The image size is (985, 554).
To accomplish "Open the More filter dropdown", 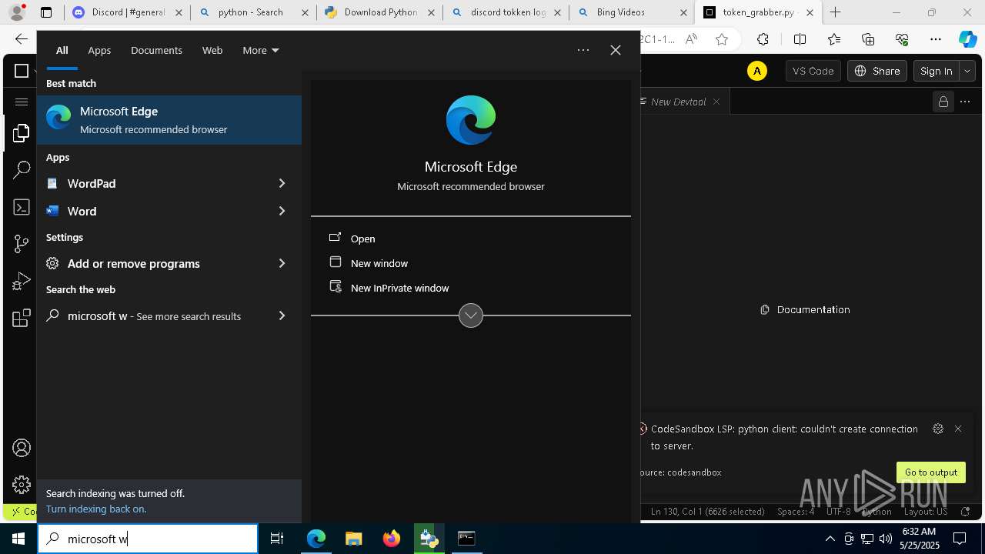I will tap(261, 50).
